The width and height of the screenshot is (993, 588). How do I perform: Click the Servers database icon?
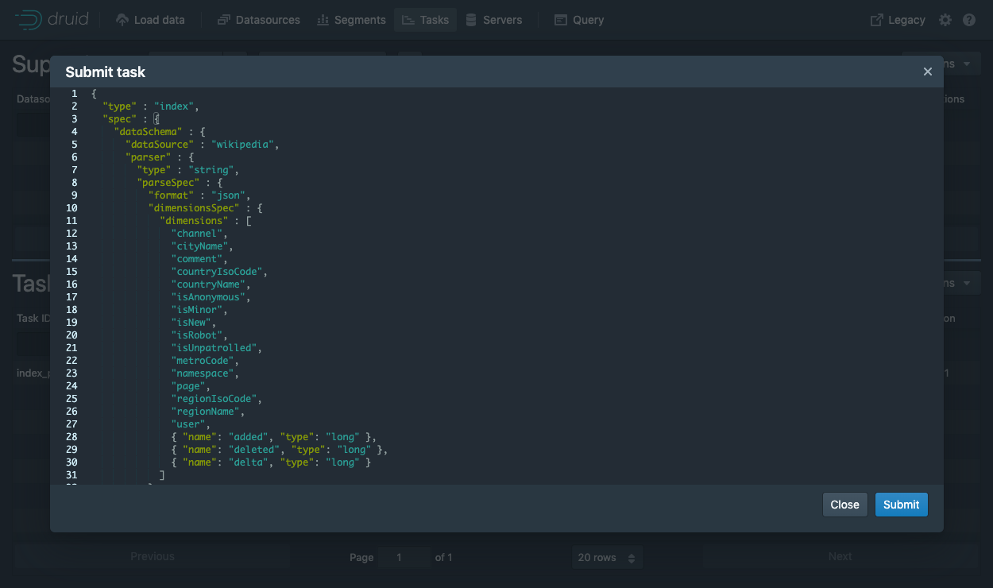point(471,20)
